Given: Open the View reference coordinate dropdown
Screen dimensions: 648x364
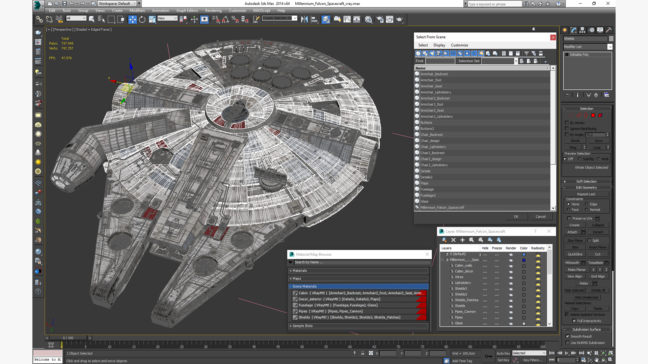Looking at the screenshot, I should coord(167,18).
